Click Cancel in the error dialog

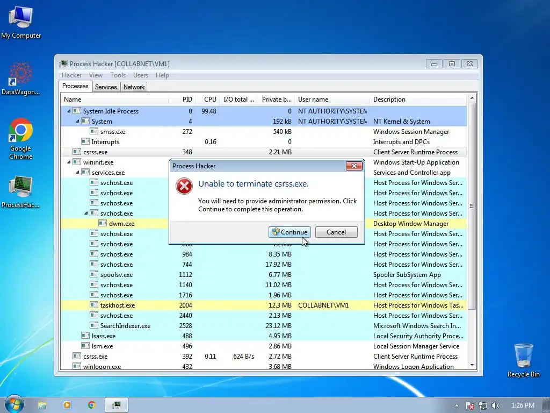(x=336, y=232)
